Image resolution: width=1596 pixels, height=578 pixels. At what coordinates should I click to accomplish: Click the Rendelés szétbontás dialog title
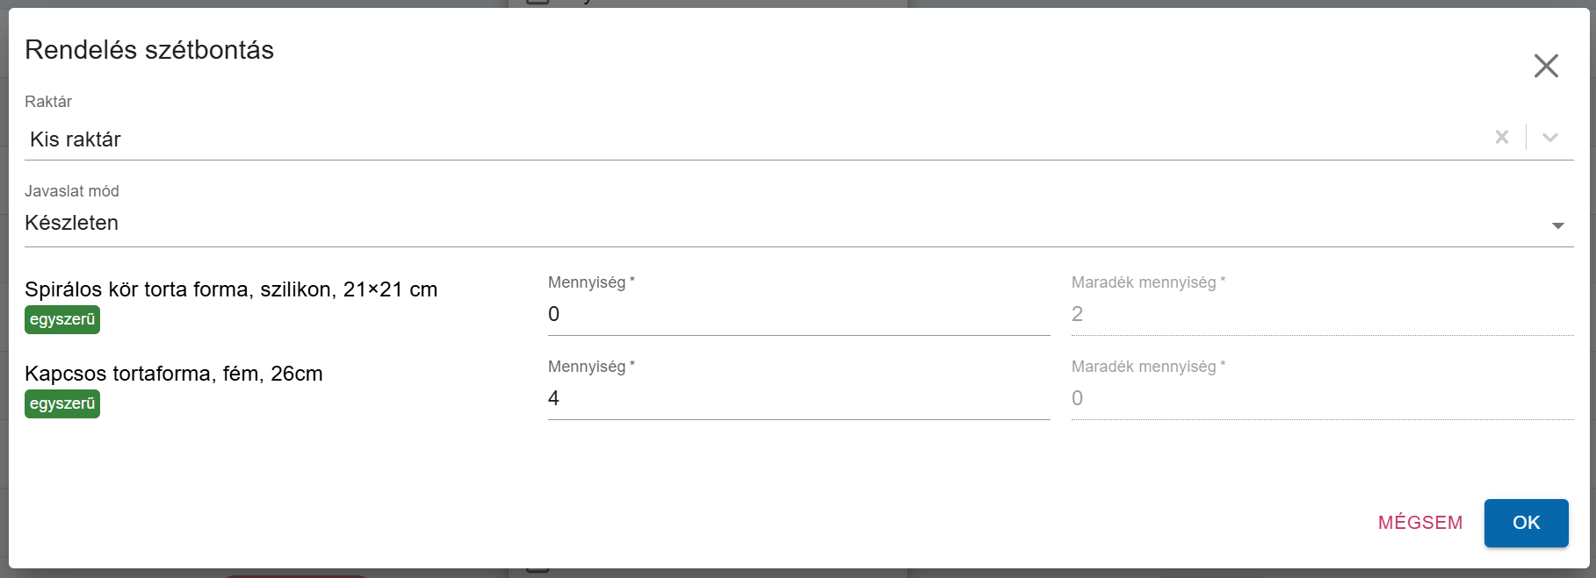tap(149, 50)
